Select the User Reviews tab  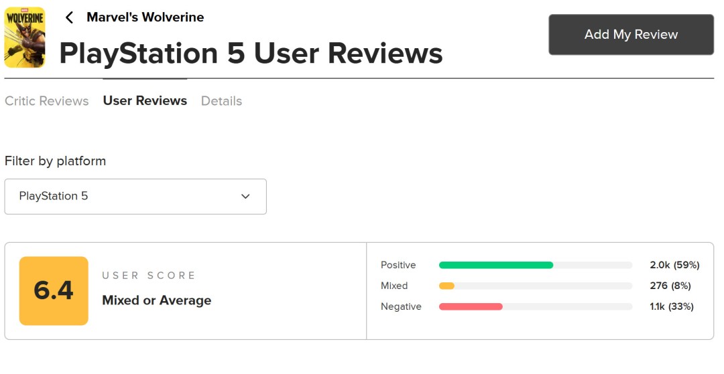[x=145, y=100]
